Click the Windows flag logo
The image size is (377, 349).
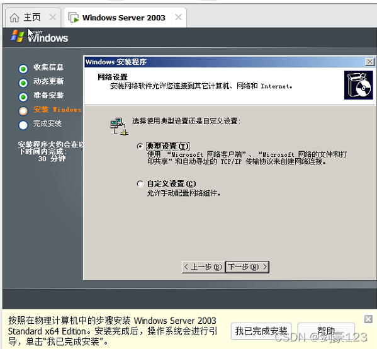tap(18, 37)
